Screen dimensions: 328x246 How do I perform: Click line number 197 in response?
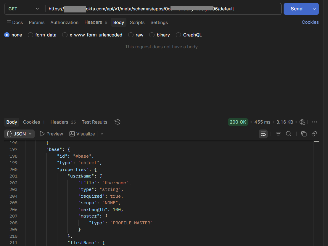13,149
